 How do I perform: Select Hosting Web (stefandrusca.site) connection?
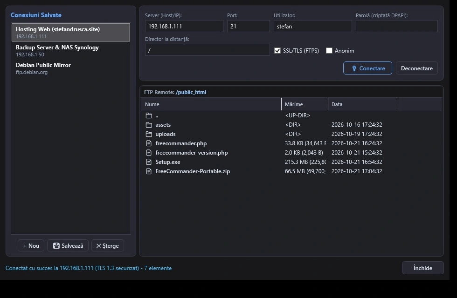pyautogui.click(x=71, y=32)
